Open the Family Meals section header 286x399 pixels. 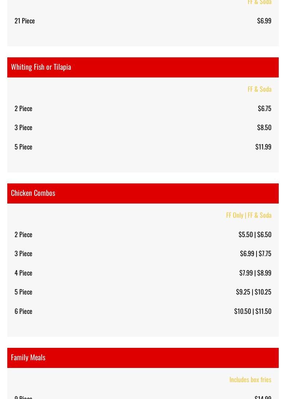[143, 358]
